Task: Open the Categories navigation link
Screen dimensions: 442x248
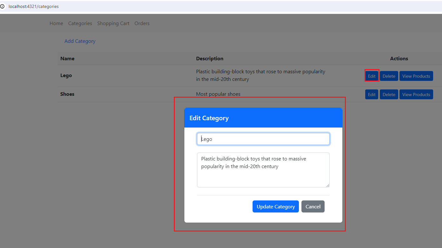Action: [80, 23]
